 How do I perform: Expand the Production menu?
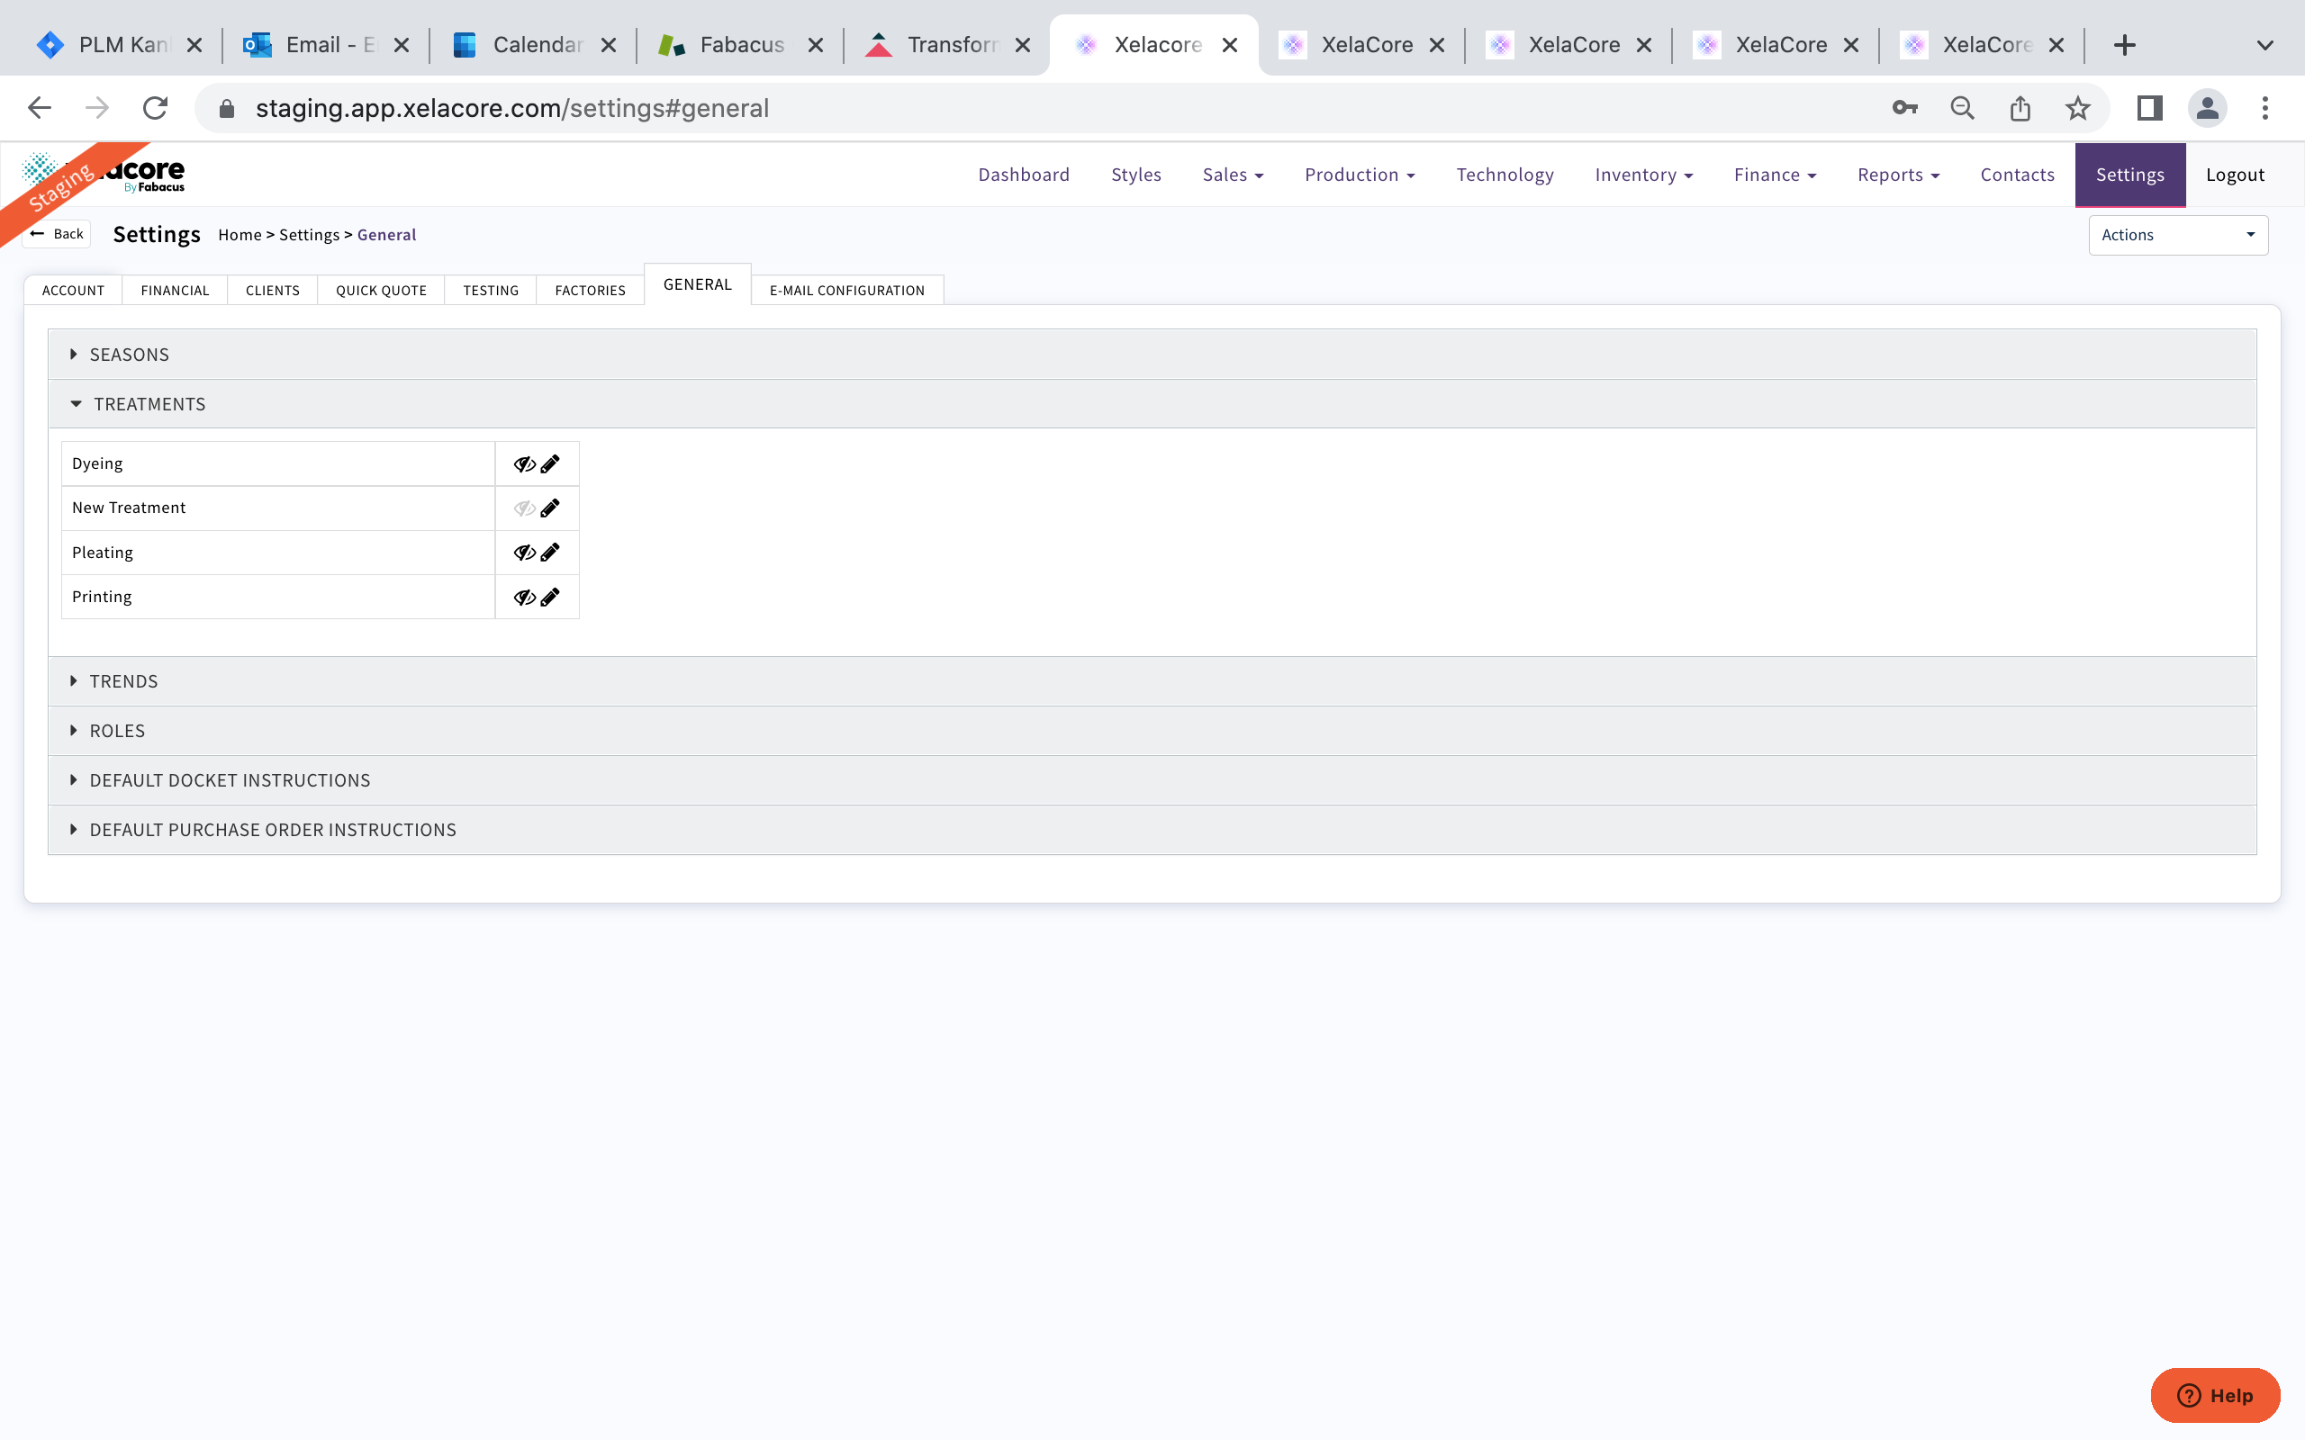point(1360,175)
